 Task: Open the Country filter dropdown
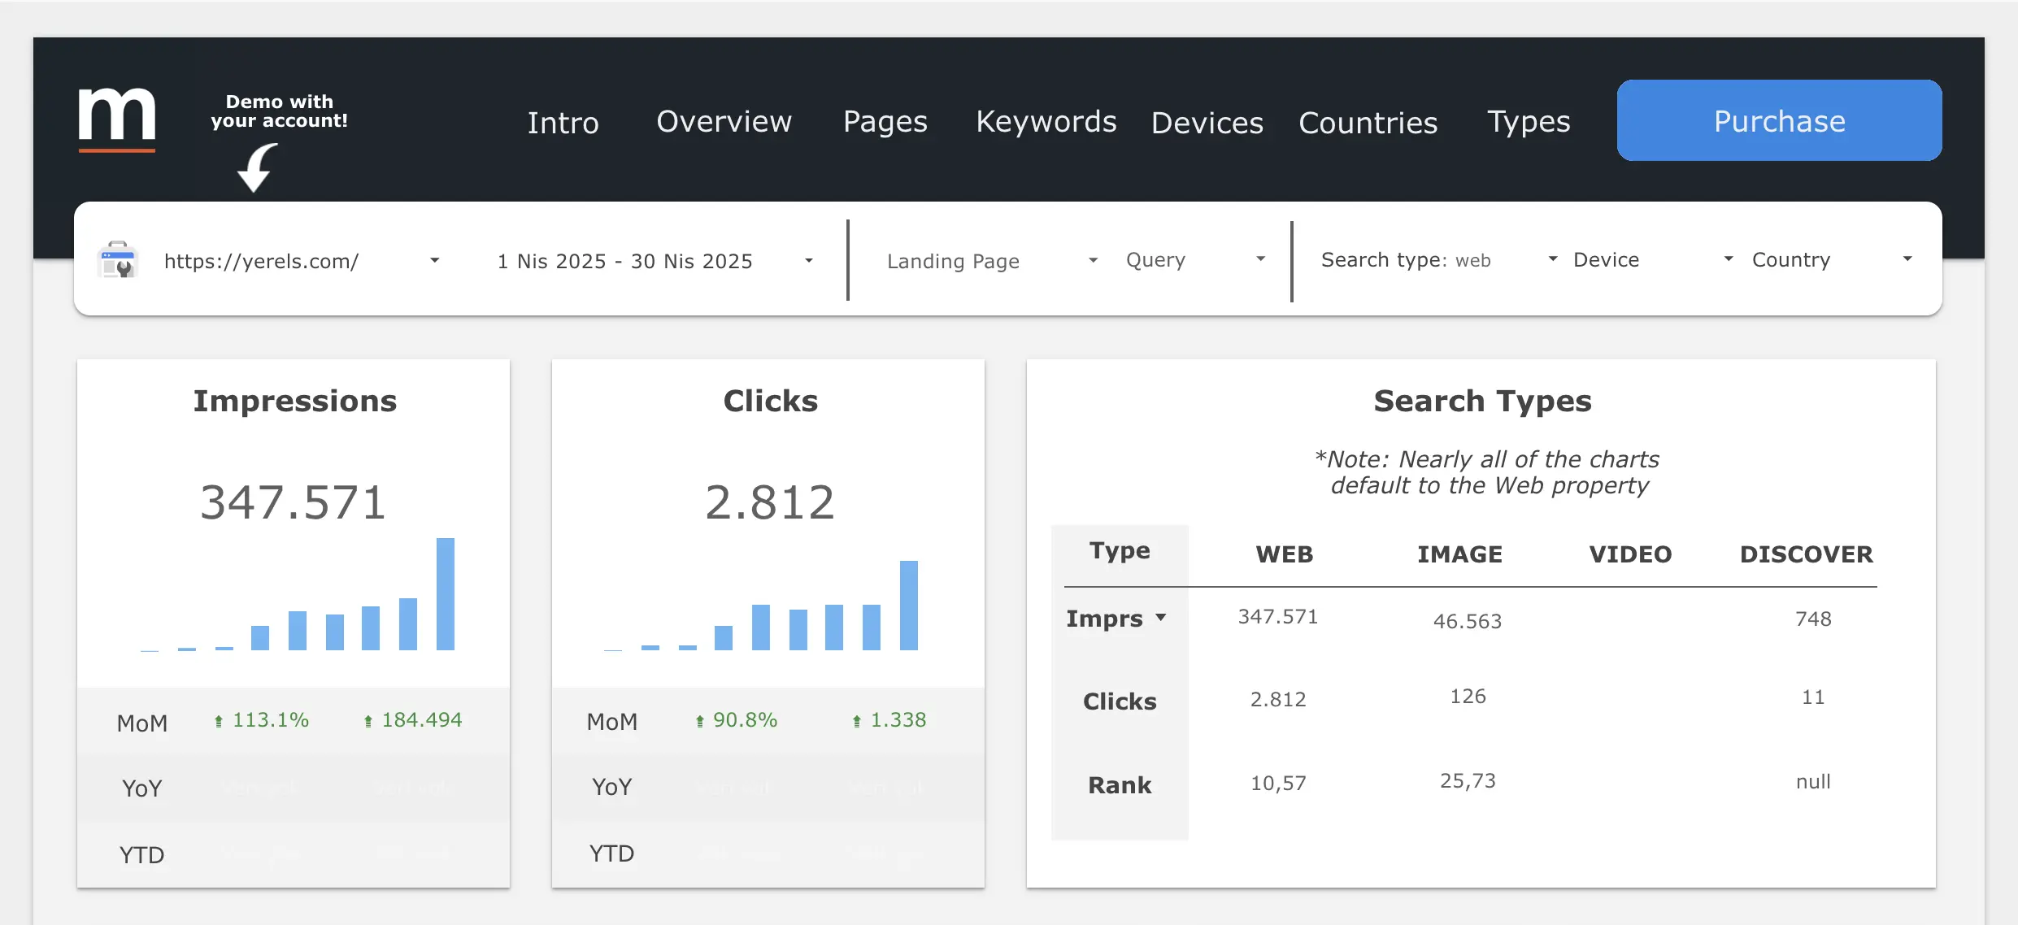(x=1907, y=259)
